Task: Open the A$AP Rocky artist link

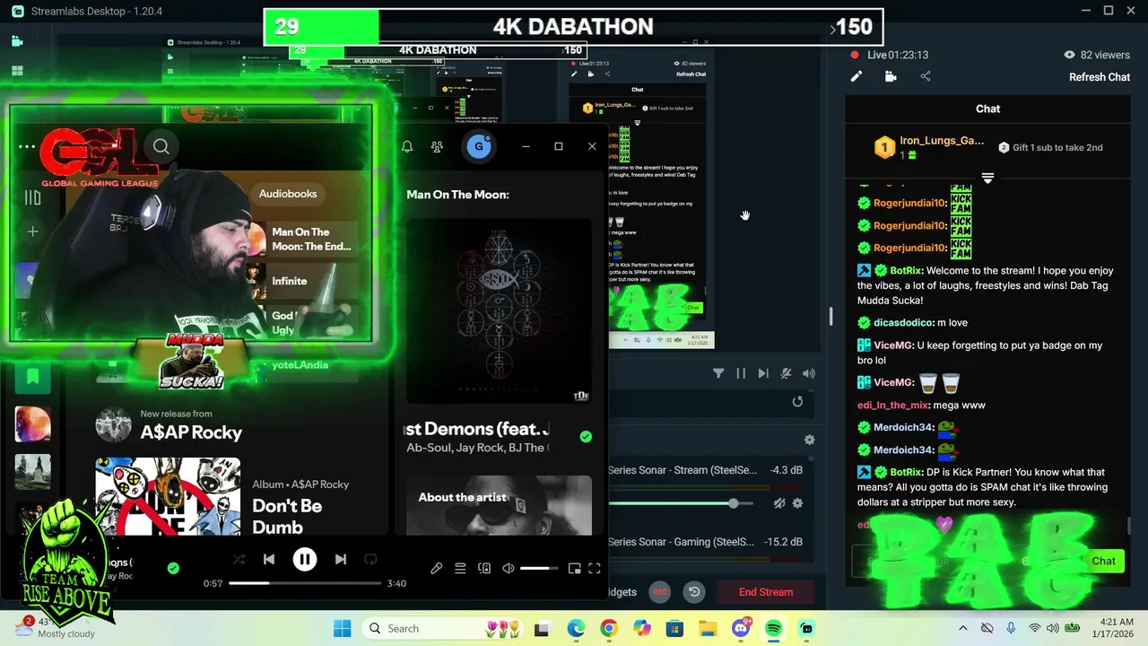Action: [x=191, y=432]
